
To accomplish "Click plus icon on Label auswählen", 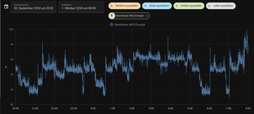I will pyautogui.click(x=209, y=6).
